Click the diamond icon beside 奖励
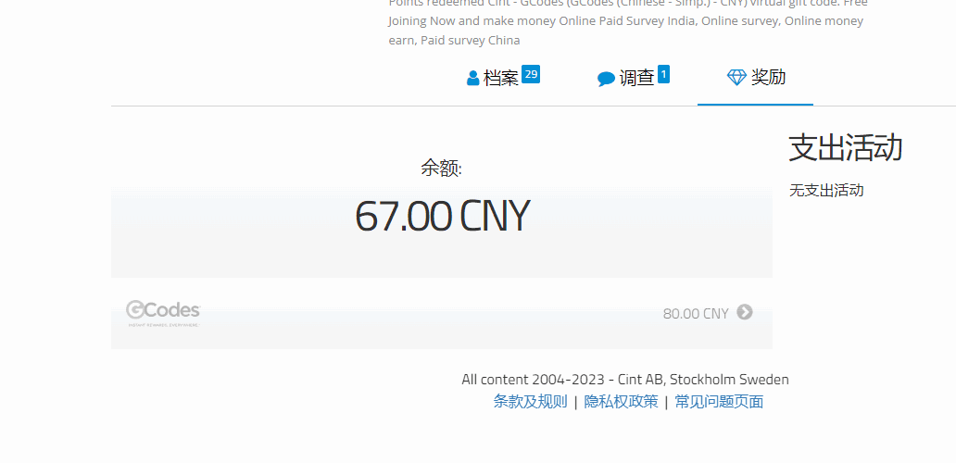Screen dimensions: 956x463 point(736,78)
